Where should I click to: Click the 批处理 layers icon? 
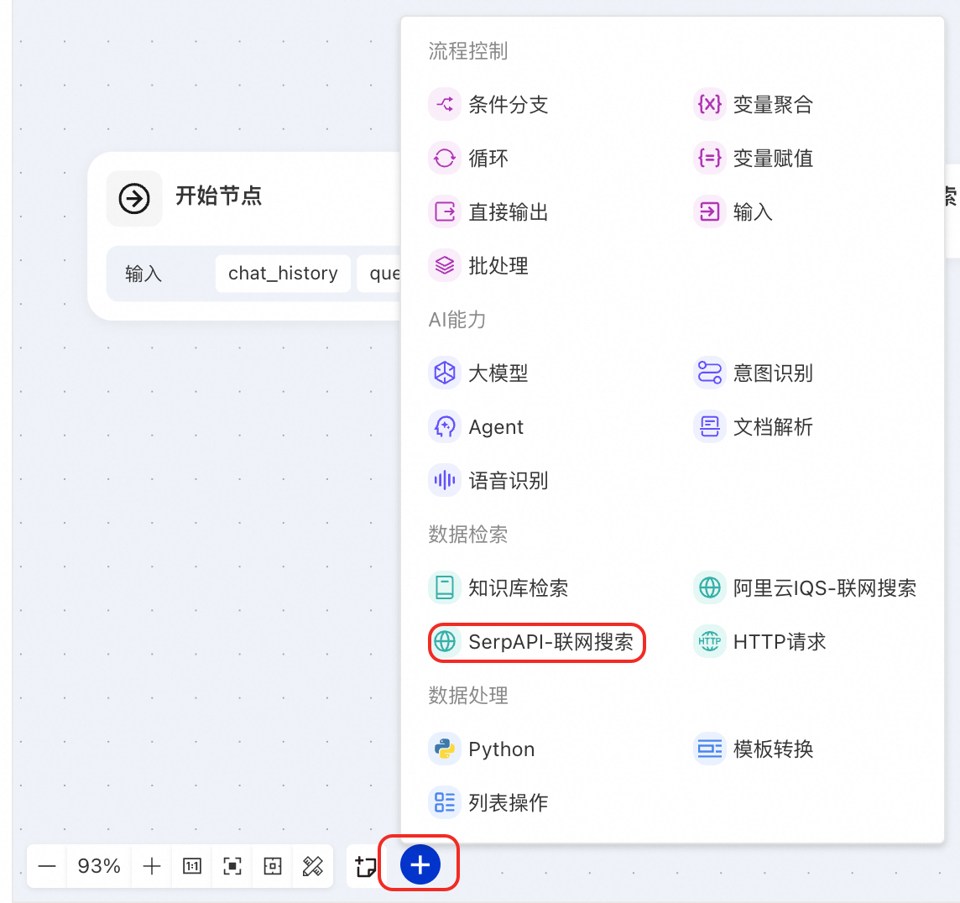click(x=445, y=266)
